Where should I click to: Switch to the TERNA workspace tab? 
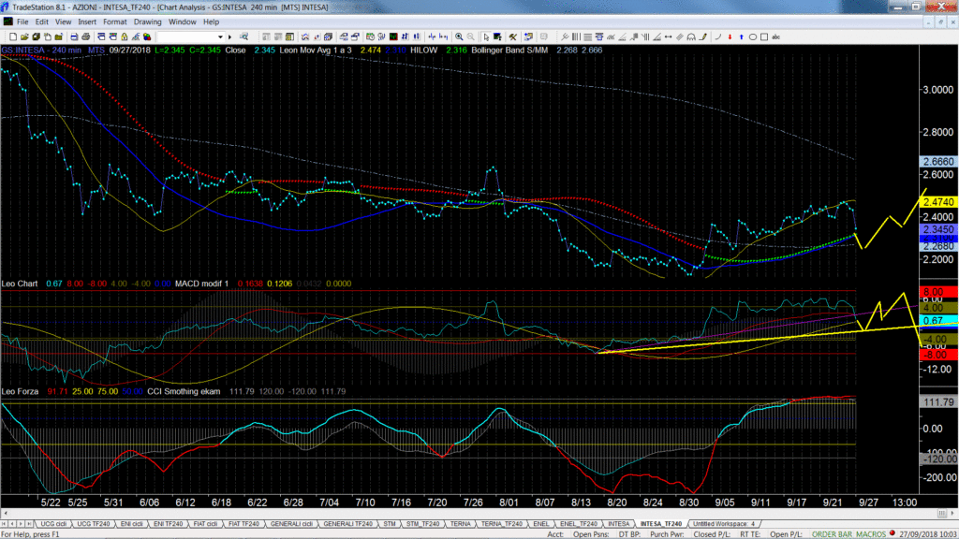click(461, 524)
